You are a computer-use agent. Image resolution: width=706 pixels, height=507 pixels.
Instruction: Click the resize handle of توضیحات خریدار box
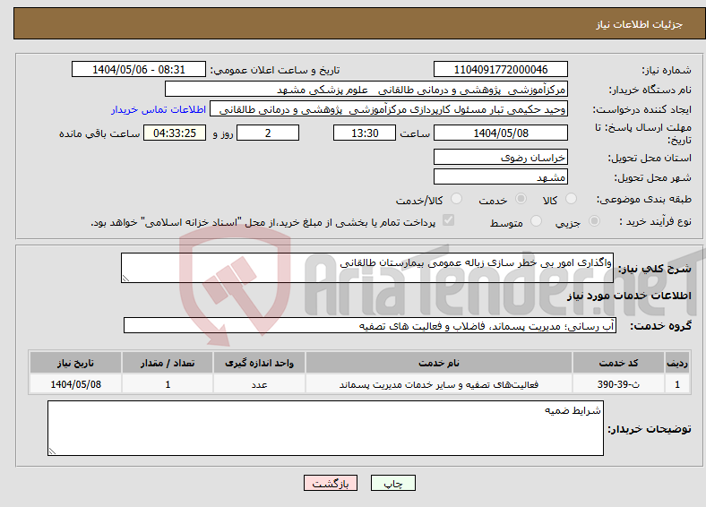pyautogui.click(x=52, y=451)
